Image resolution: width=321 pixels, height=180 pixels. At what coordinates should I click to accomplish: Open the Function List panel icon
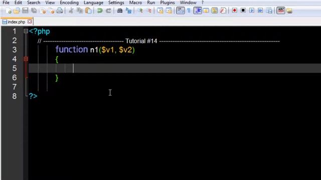click(x=223, y=10)
